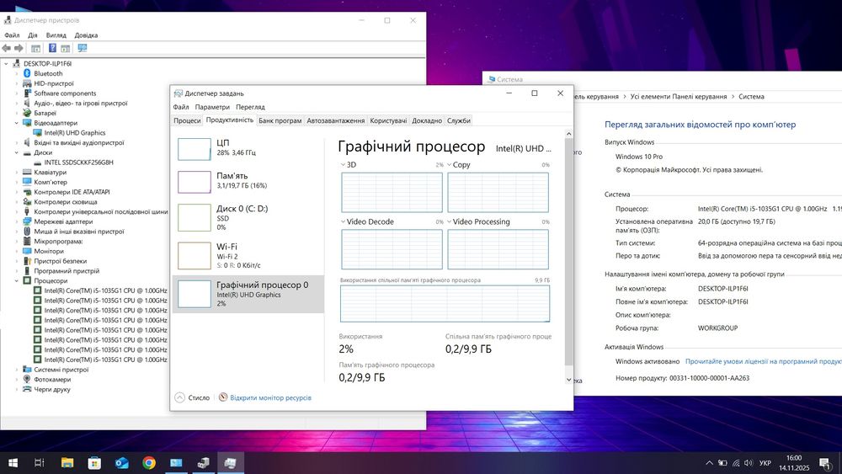Image resolution: width=842 pixels, height=474 pixels.
Task: Switch to the Докладно tab
Action: tap(427, 120)
